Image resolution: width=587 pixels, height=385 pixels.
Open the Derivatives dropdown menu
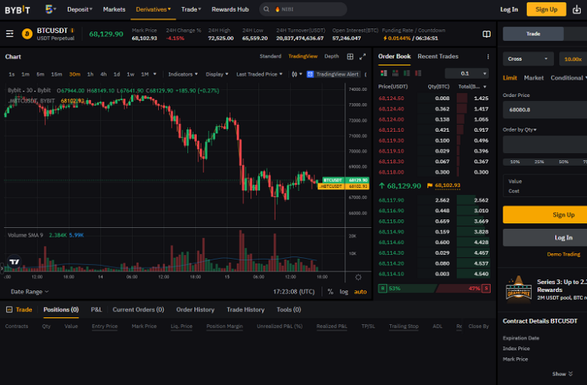[x=153, y=9]
